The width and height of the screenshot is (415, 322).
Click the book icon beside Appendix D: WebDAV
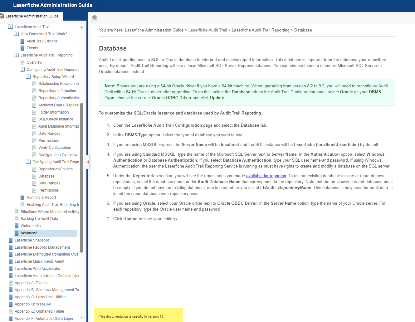(11, 304)
